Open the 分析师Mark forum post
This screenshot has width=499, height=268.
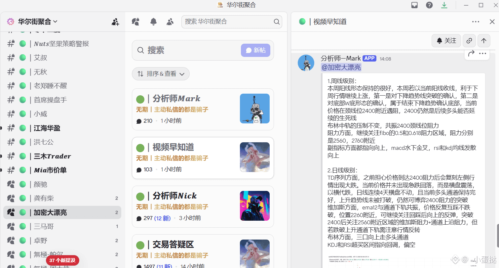pos(203,109)
